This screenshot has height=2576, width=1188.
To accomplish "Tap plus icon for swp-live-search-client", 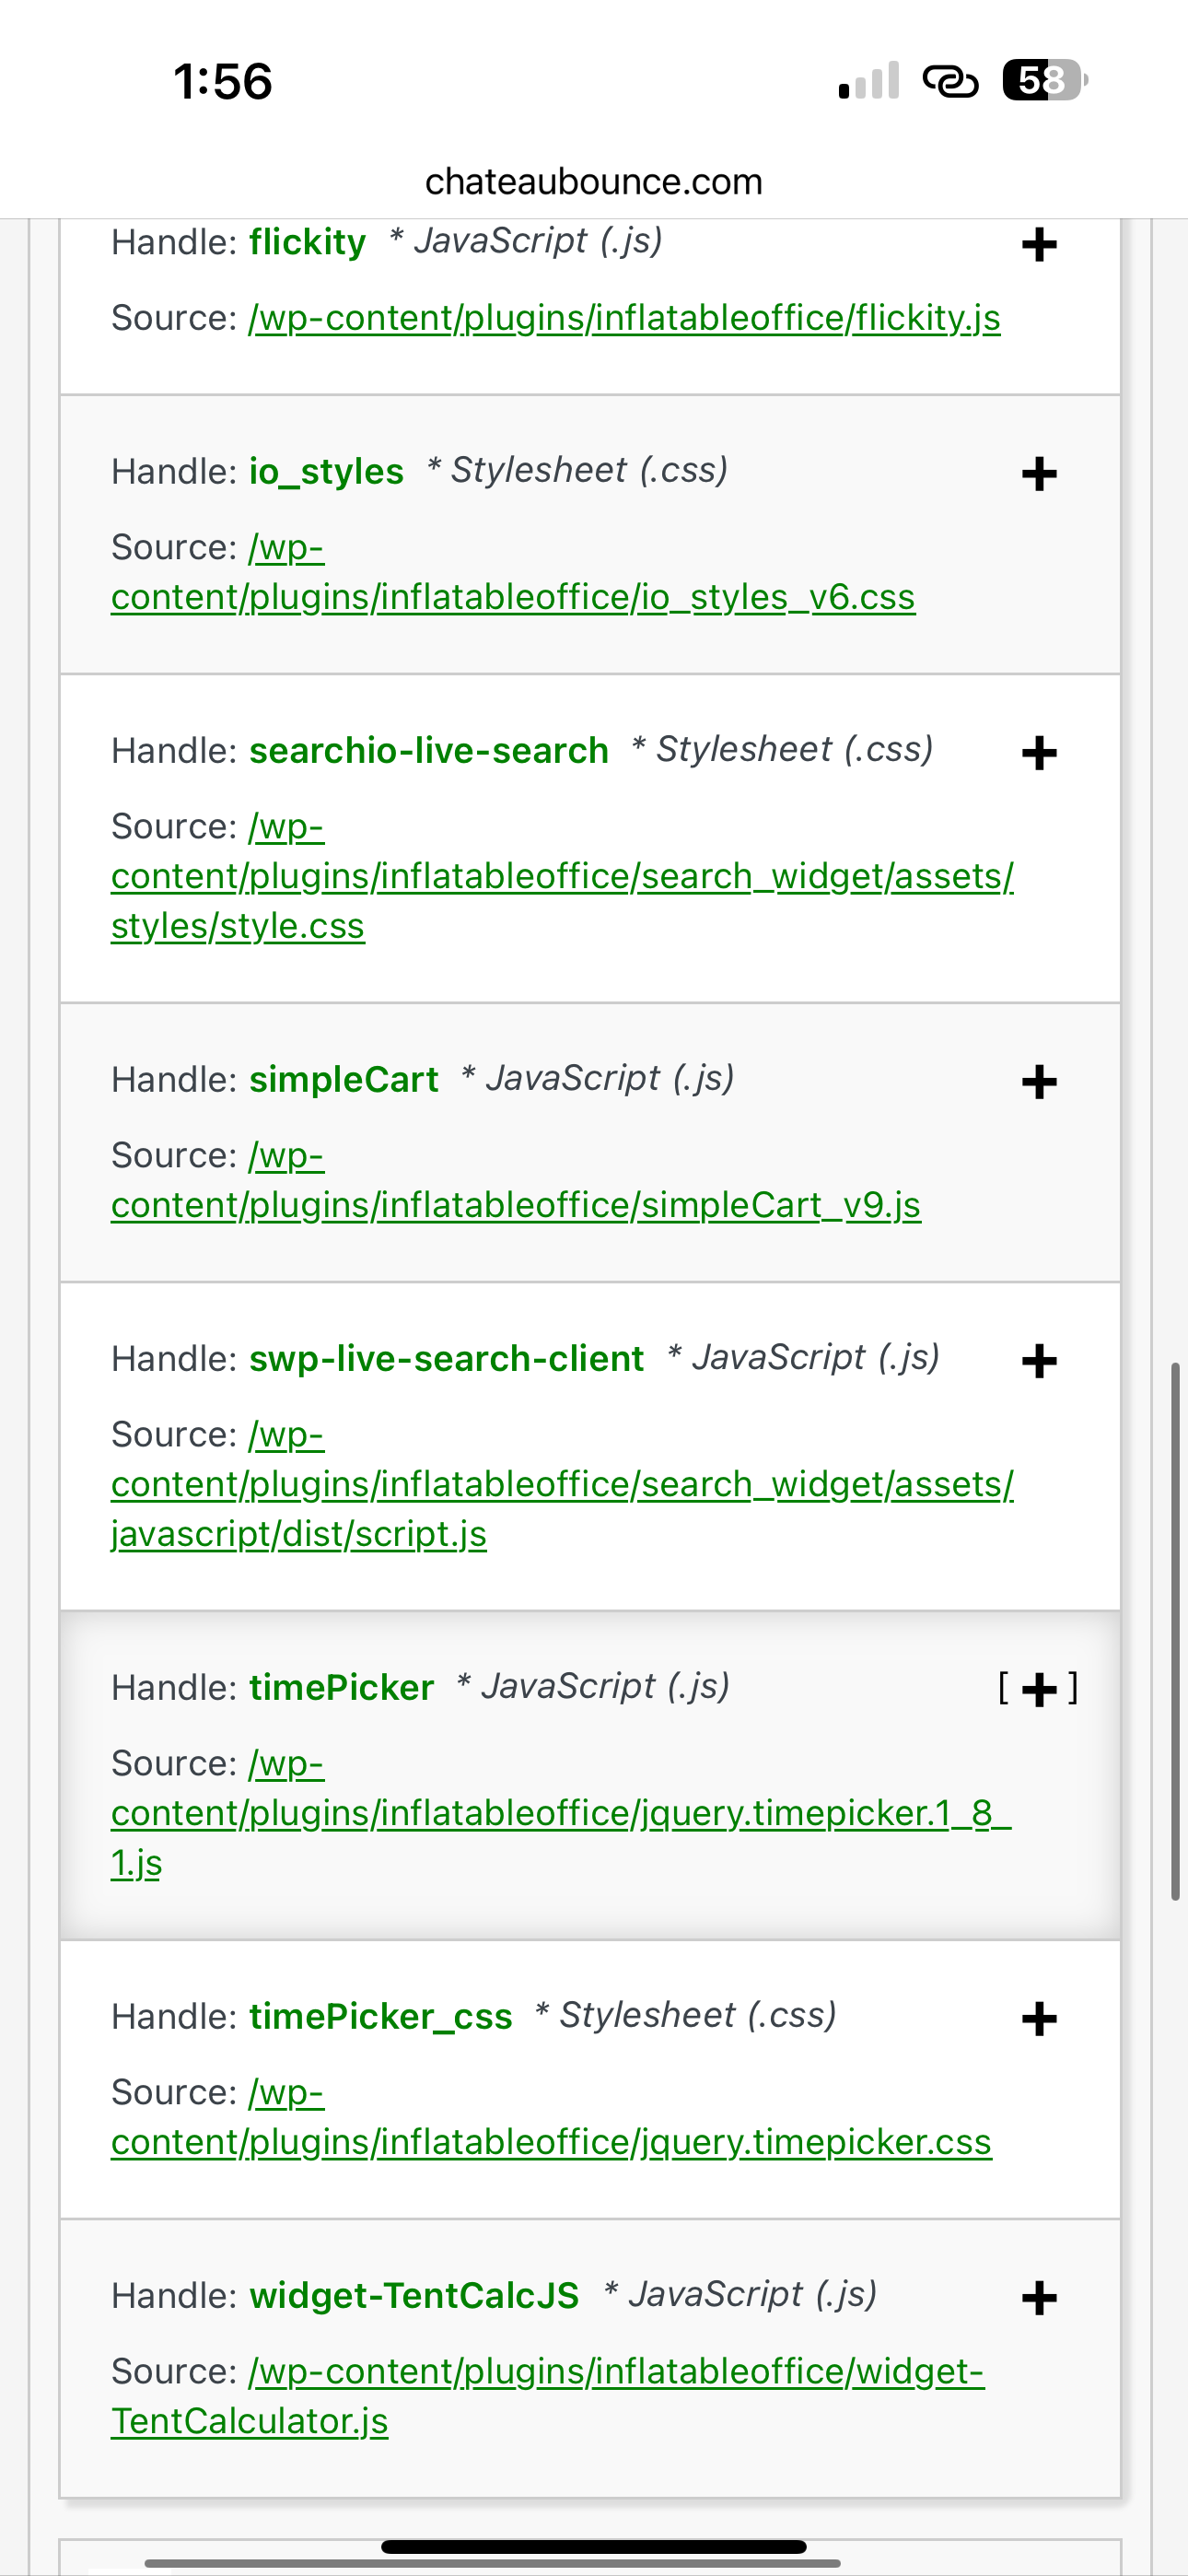I will [1039, 1361].
